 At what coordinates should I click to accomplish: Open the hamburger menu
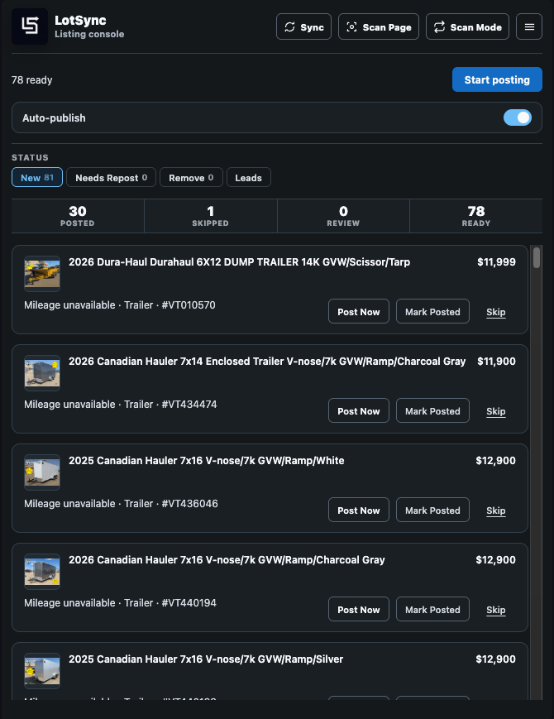[x=529, y=26]
